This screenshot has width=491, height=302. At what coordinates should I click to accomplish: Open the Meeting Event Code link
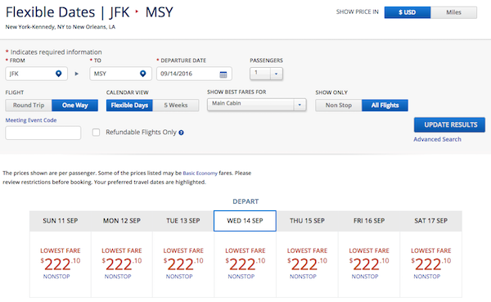tap(31, 120)
